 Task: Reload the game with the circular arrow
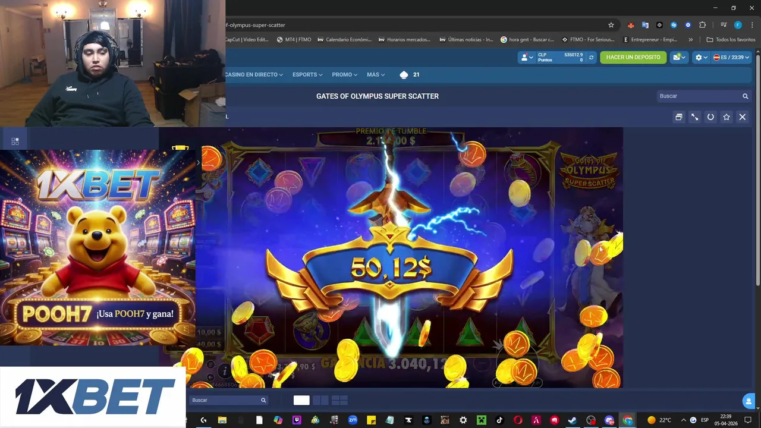tap(710, 117)
